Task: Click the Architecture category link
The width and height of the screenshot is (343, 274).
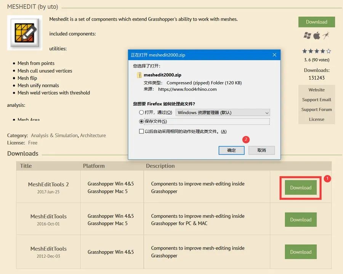Action: point(93,135)
